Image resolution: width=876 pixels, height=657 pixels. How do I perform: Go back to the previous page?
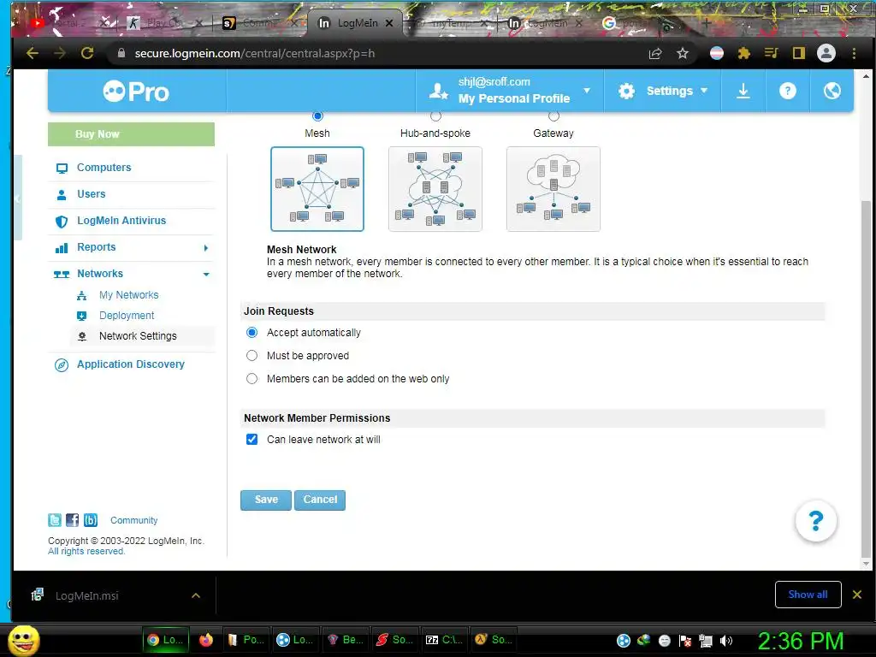click(x=33, y=53)
